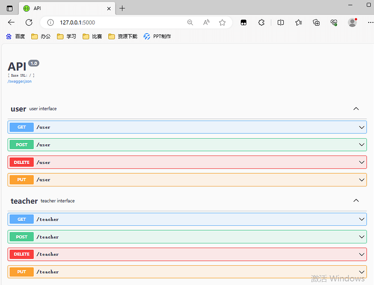
Task: Expand PUT /teacher row chevron
Action: pyautogui.click(x=361, y=271)
